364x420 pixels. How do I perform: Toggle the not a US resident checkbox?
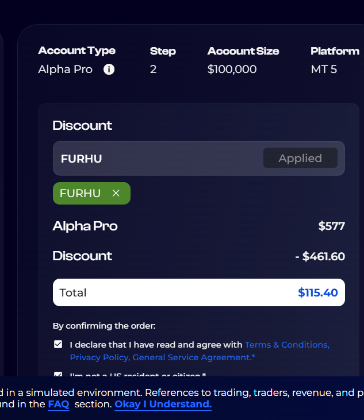[x=58, y=375]
